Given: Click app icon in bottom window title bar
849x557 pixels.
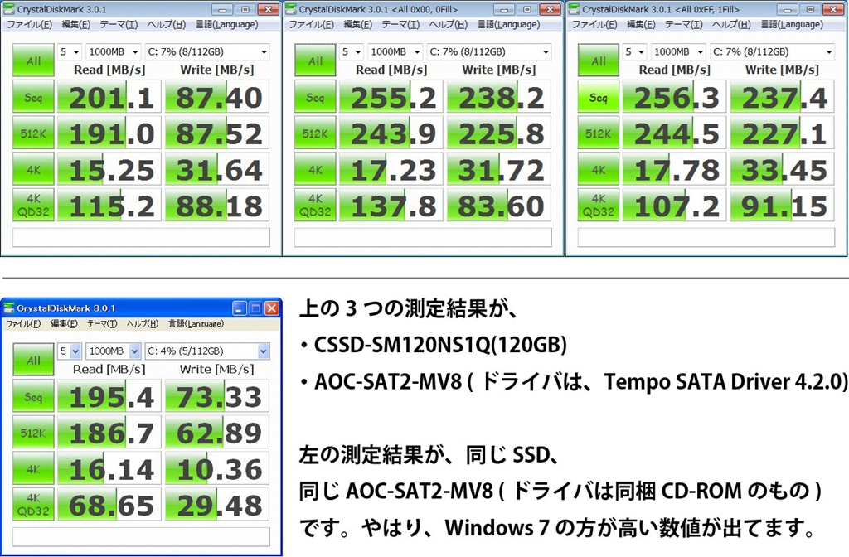Looking at the screenshot, I should click(x=9, y=308).
